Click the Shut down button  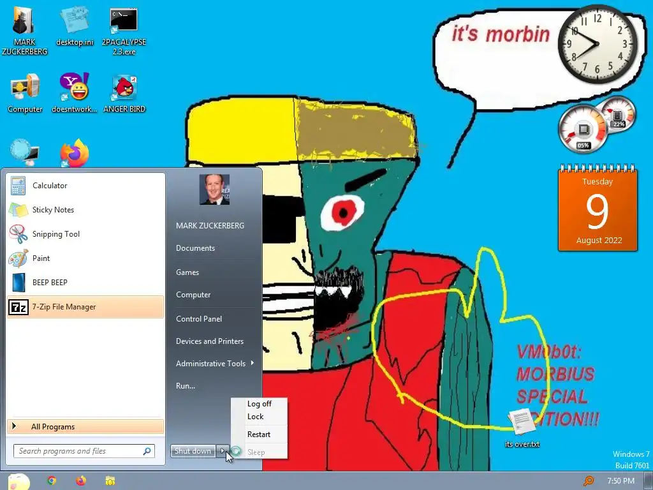(193, 451)
